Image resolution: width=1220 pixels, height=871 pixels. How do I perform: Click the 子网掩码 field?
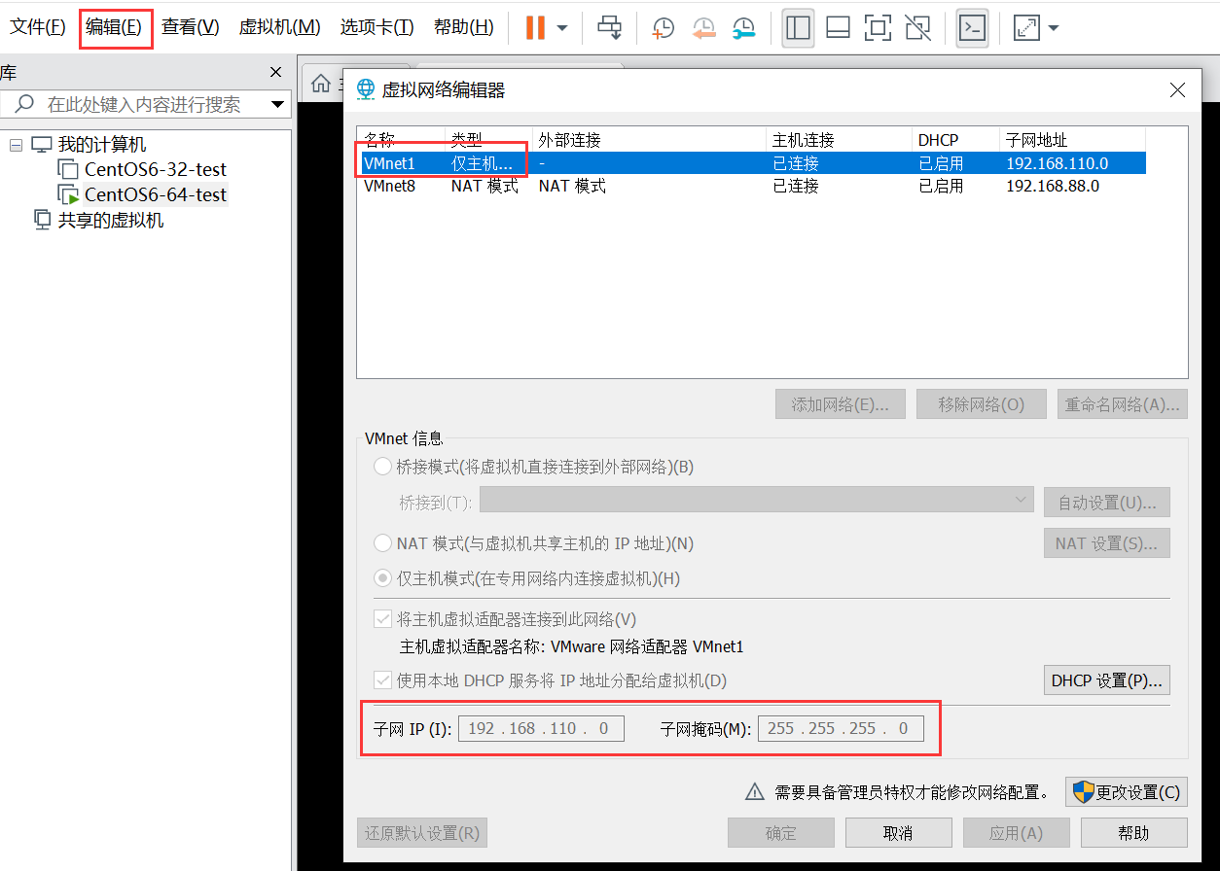(x=841, y=728)
